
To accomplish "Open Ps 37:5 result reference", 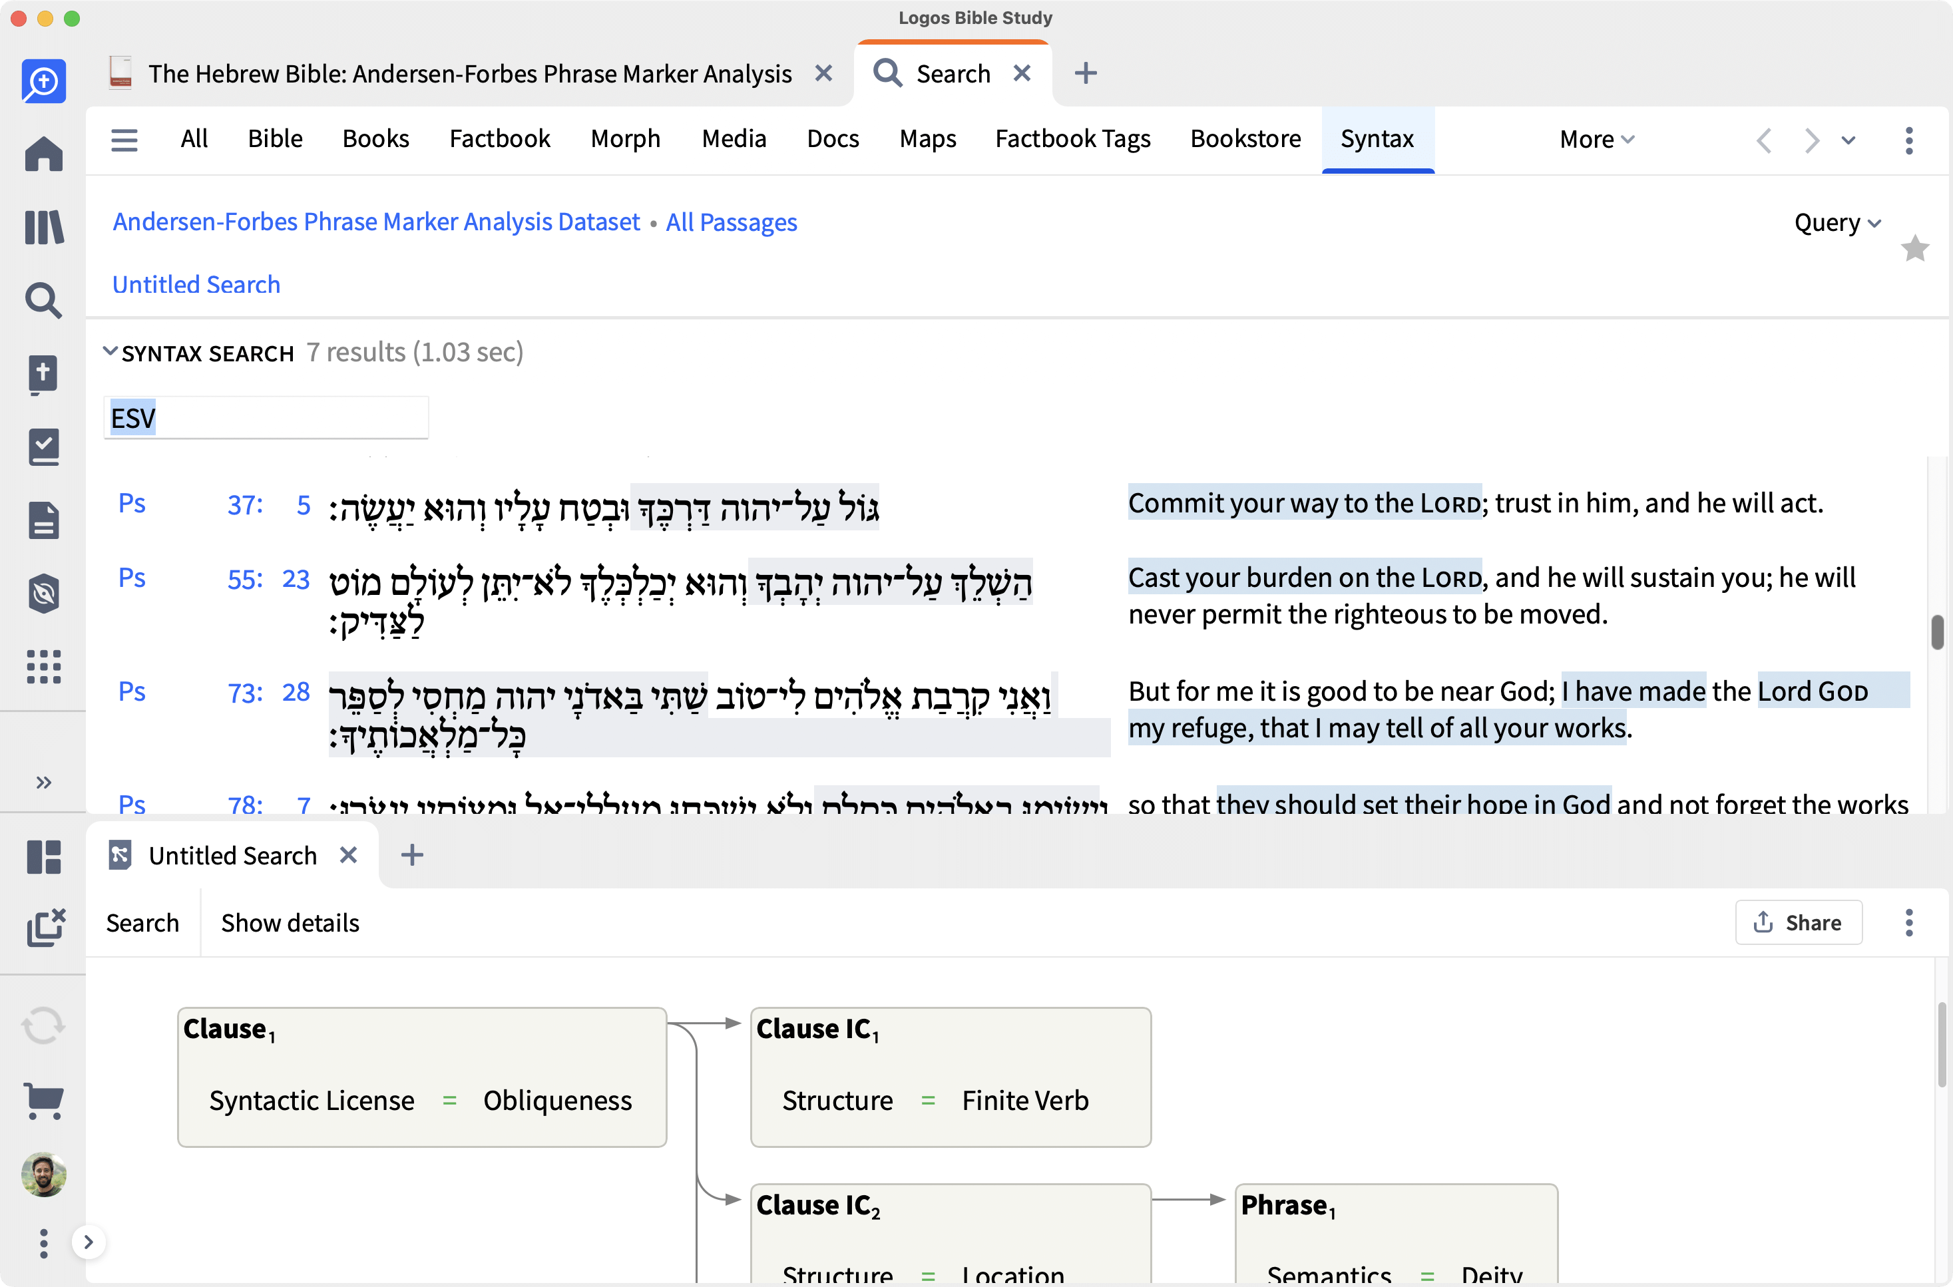I will click(x=214, y=504).
